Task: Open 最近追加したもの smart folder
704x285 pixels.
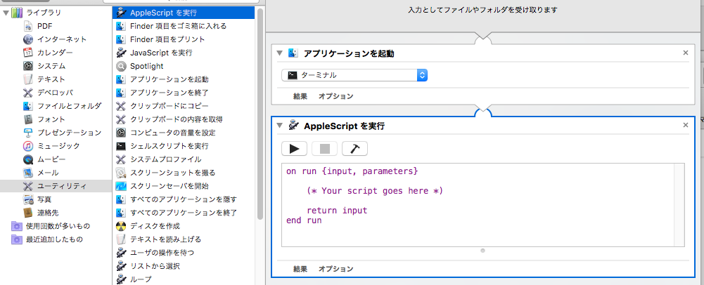Action: (x=54, y=239)
